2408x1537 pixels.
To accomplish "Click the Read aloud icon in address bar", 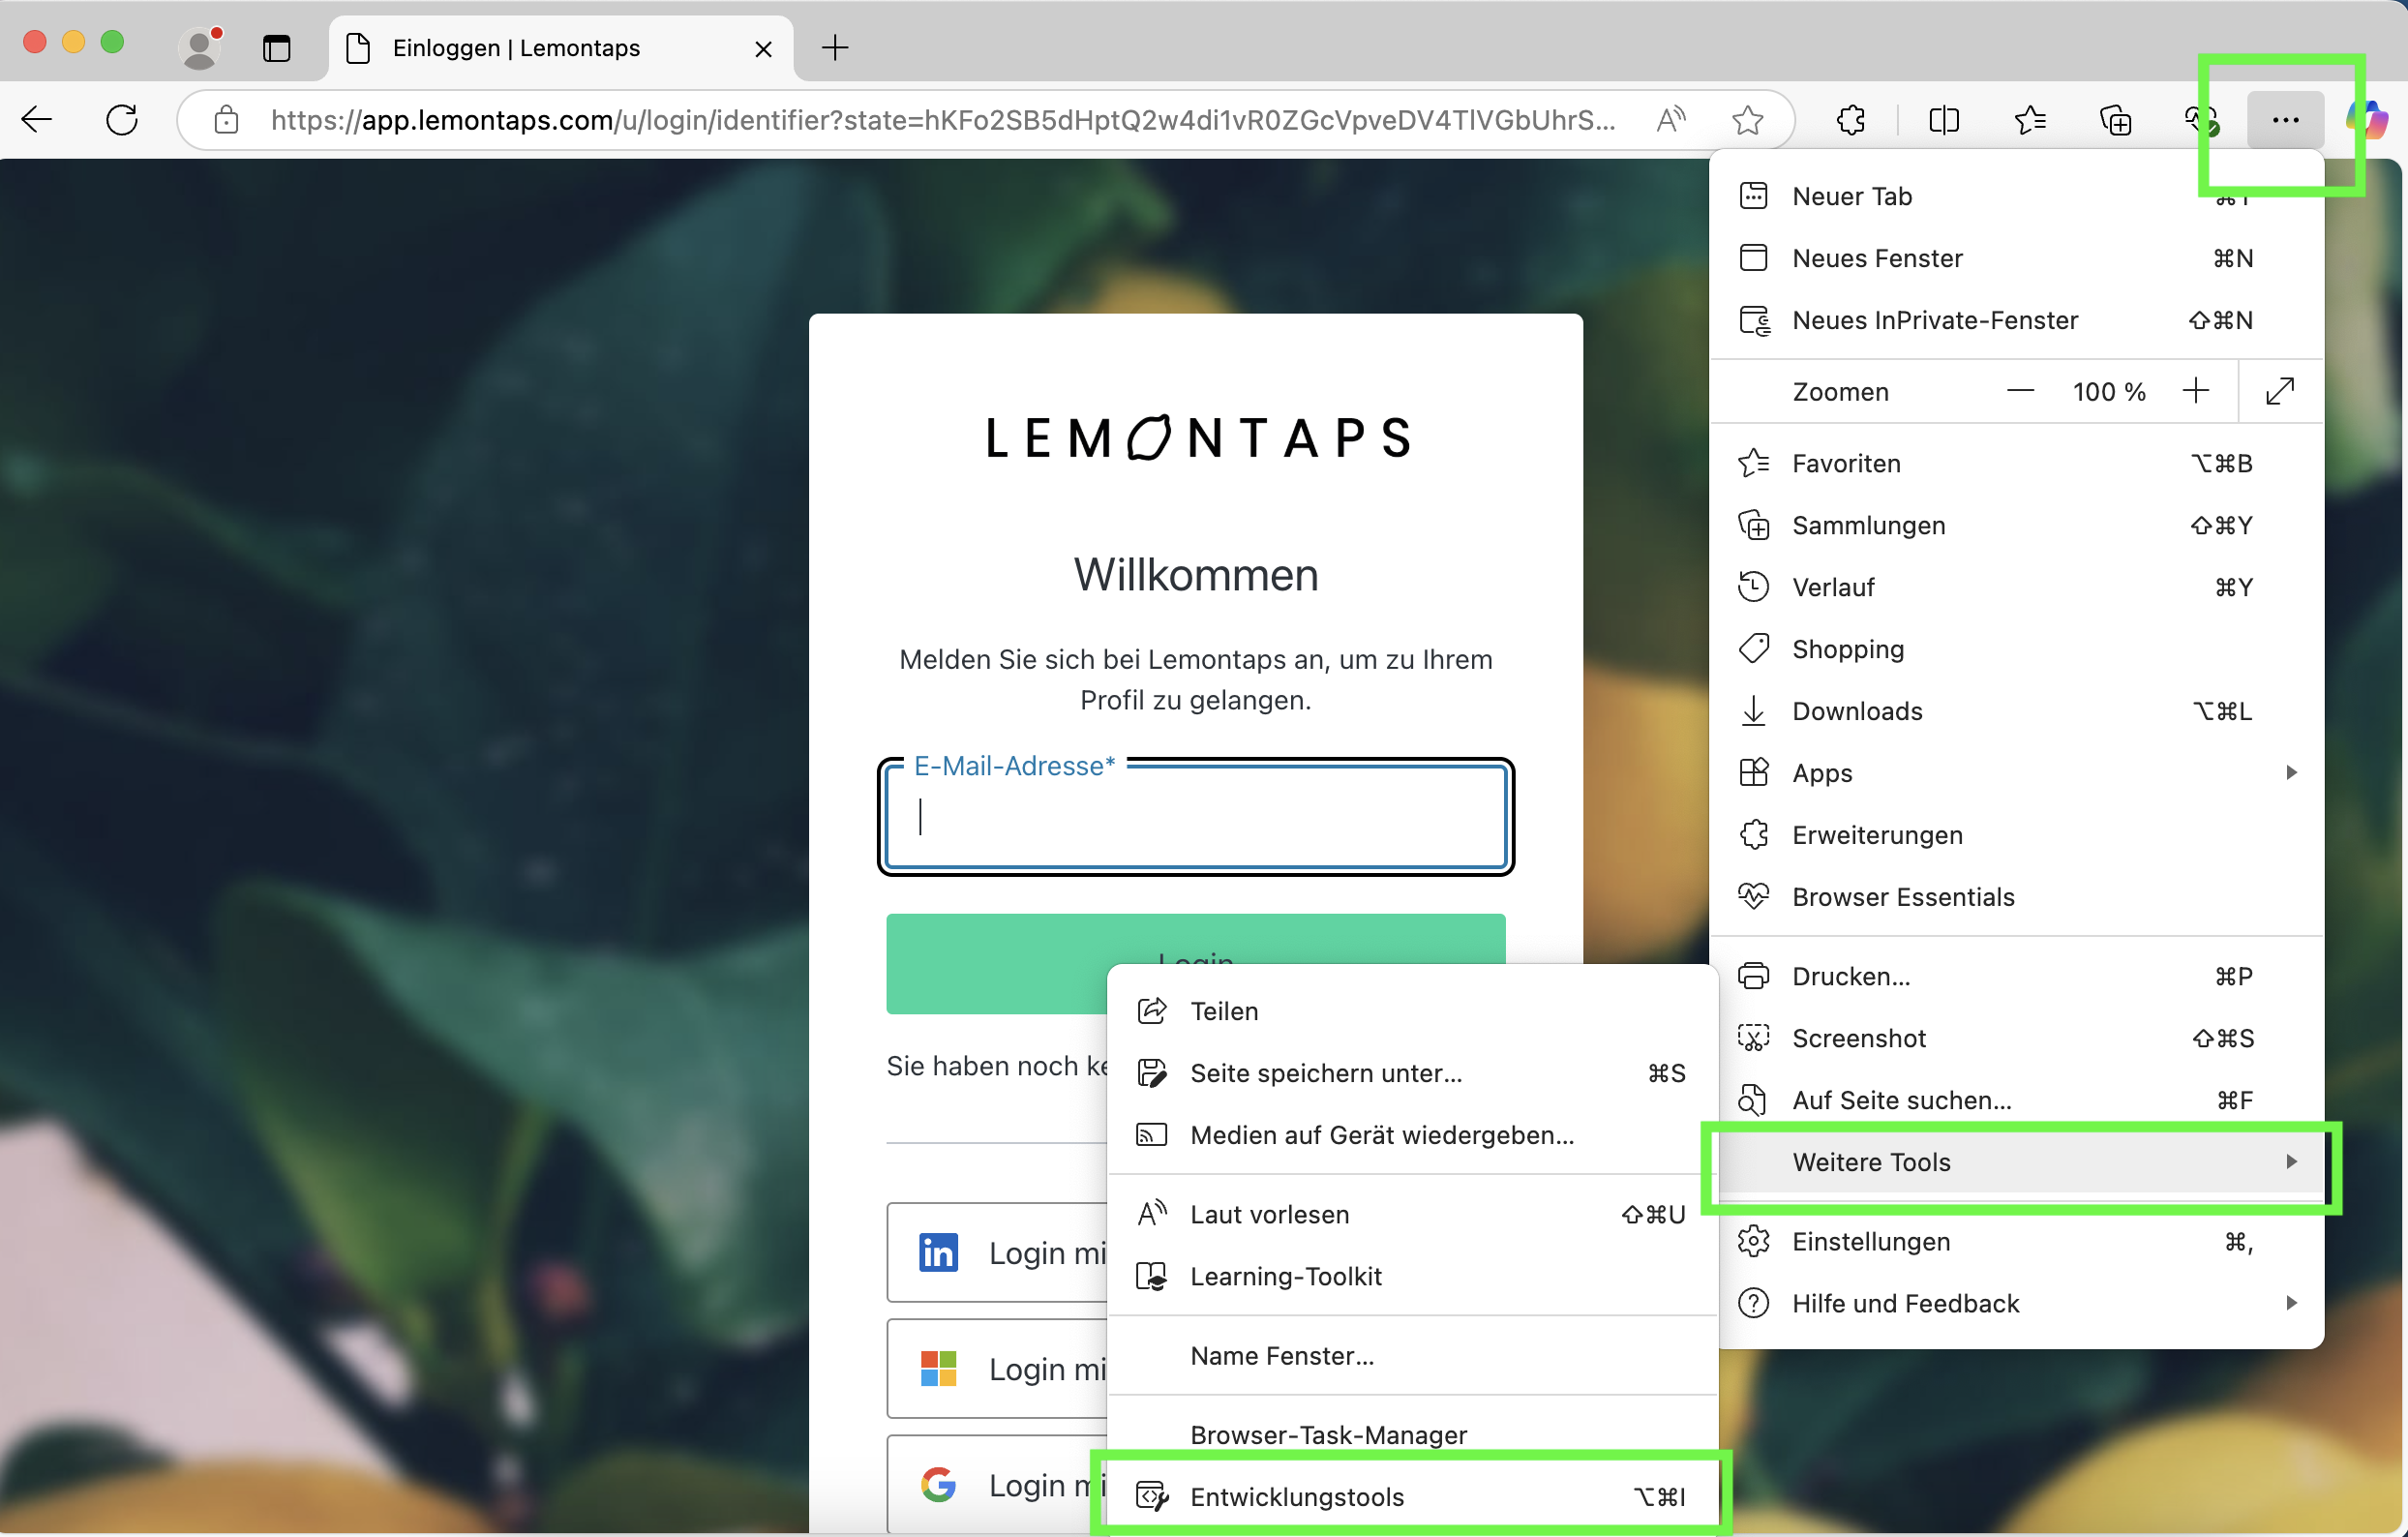I will [1670, 120].
